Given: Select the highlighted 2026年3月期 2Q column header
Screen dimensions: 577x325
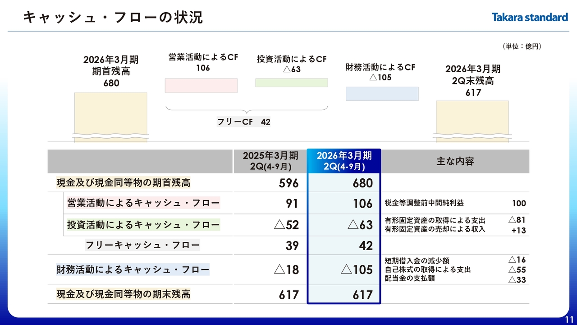Looking at the screenshot, I should pyautogui.click(x=344, y=161).
